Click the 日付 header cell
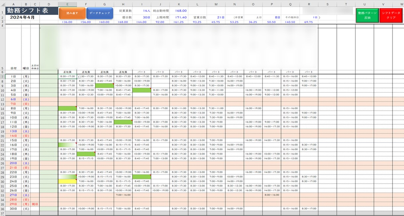Screen dimensions: 404x216 13,68
